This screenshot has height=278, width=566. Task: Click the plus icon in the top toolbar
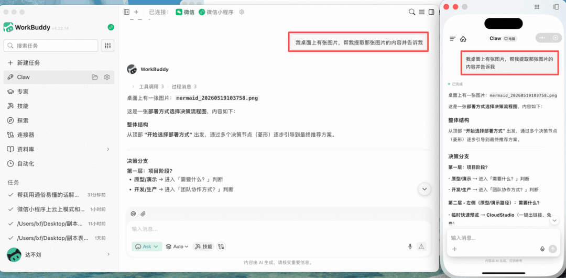point(136,12)
